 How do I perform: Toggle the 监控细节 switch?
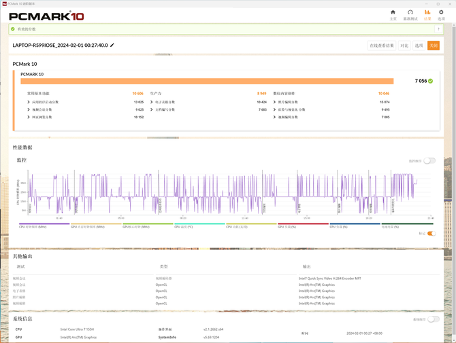[429, 161]
